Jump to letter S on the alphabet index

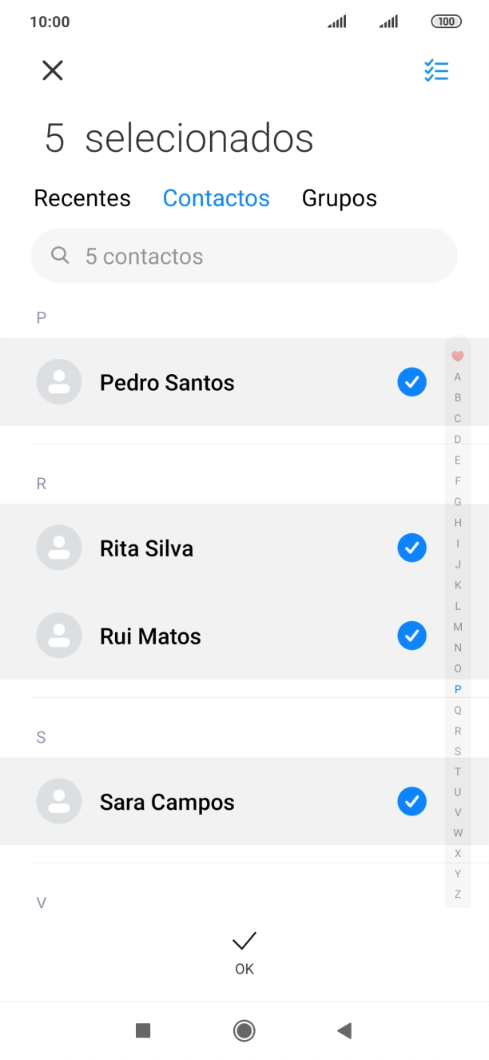458,751
